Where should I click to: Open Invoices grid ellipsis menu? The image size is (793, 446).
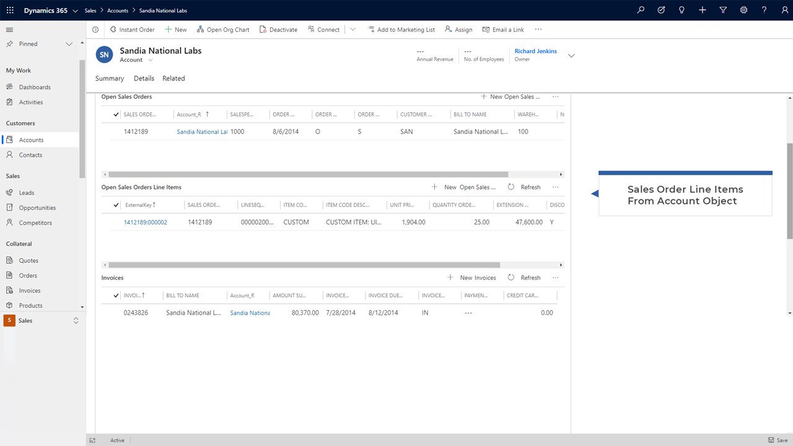556,278
